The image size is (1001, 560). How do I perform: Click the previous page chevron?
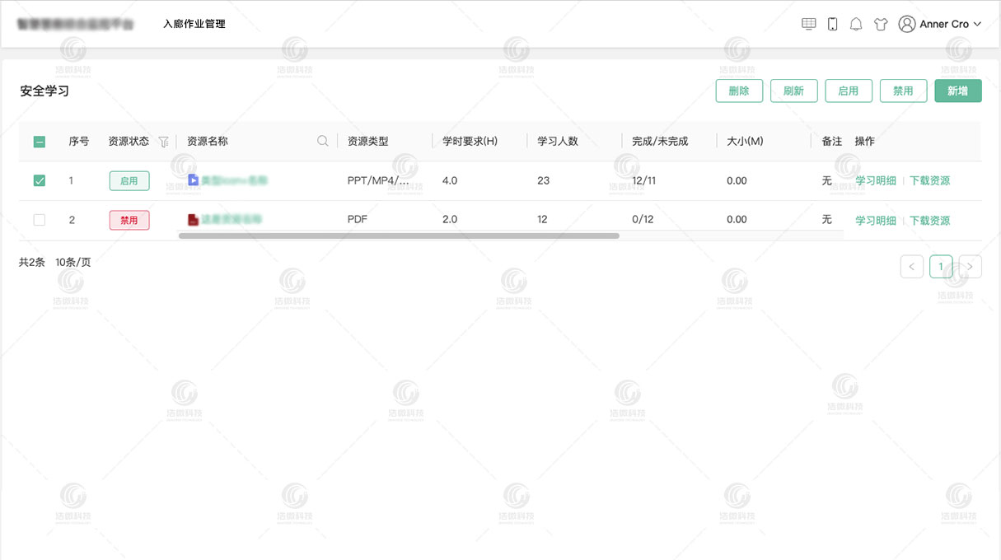pos(911,266)
